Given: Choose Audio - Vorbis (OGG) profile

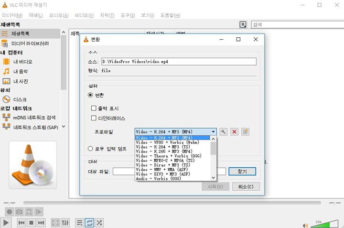Looking at the screenshot, I should 172,179.
